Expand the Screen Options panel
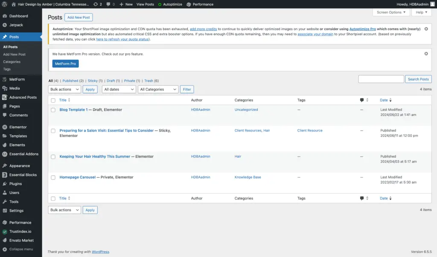 391,12
